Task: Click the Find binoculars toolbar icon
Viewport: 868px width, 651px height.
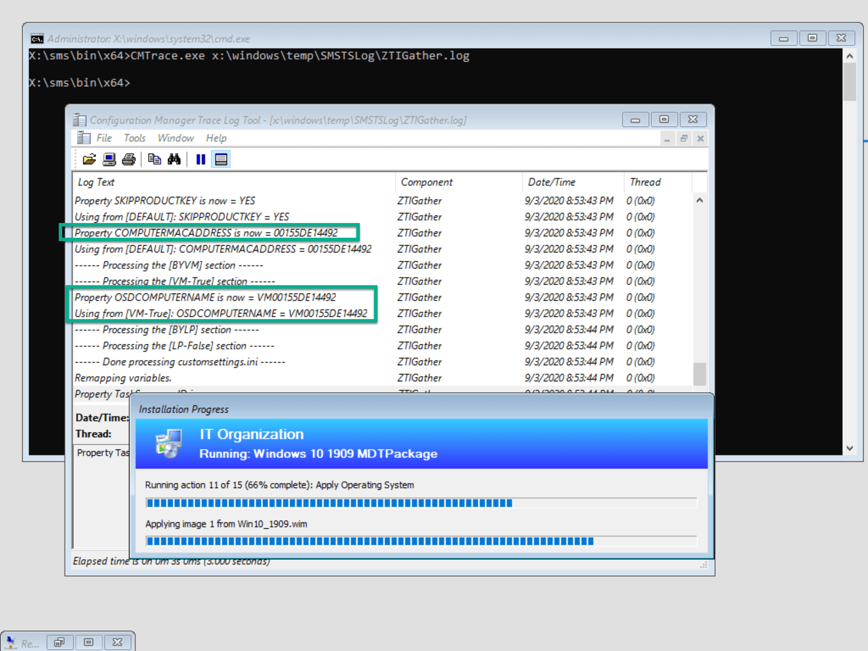Action: tap(174, 159)
